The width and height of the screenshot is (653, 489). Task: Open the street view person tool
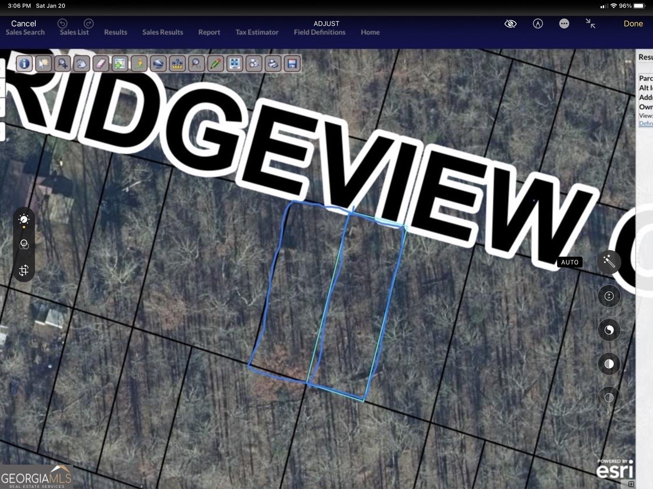[139, 64]
